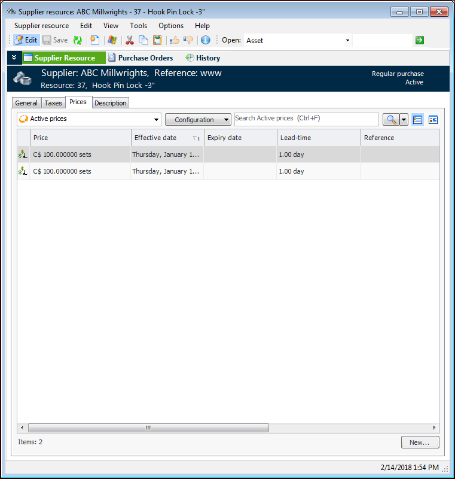Click the scroll right arrow
The height and width of the screenshot is (479, 455).
pos(434,428)
